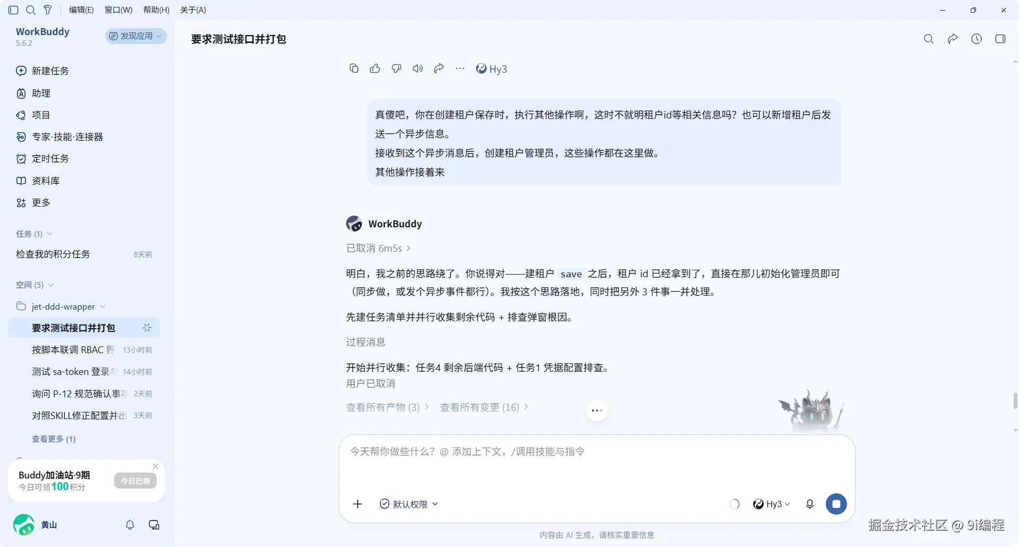The image size is (1019, 547).
Task: Open 查看所有产物 (3) link
Action: pos(387,407)
